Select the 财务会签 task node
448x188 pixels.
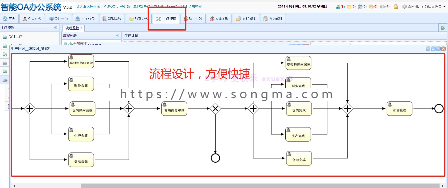[81, 84]
